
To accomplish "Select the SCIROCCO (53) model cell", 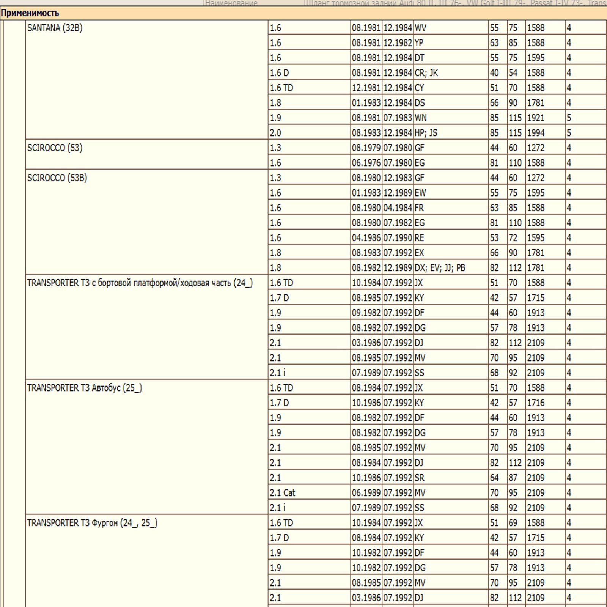I will 147,155.
